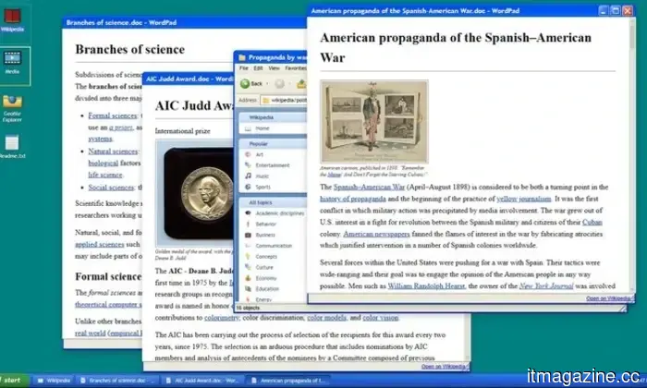Image resolution: width=647 pixels, height=388 pixels.
Task: Click the Energy topic icon
Action: (x=248, y=299)
